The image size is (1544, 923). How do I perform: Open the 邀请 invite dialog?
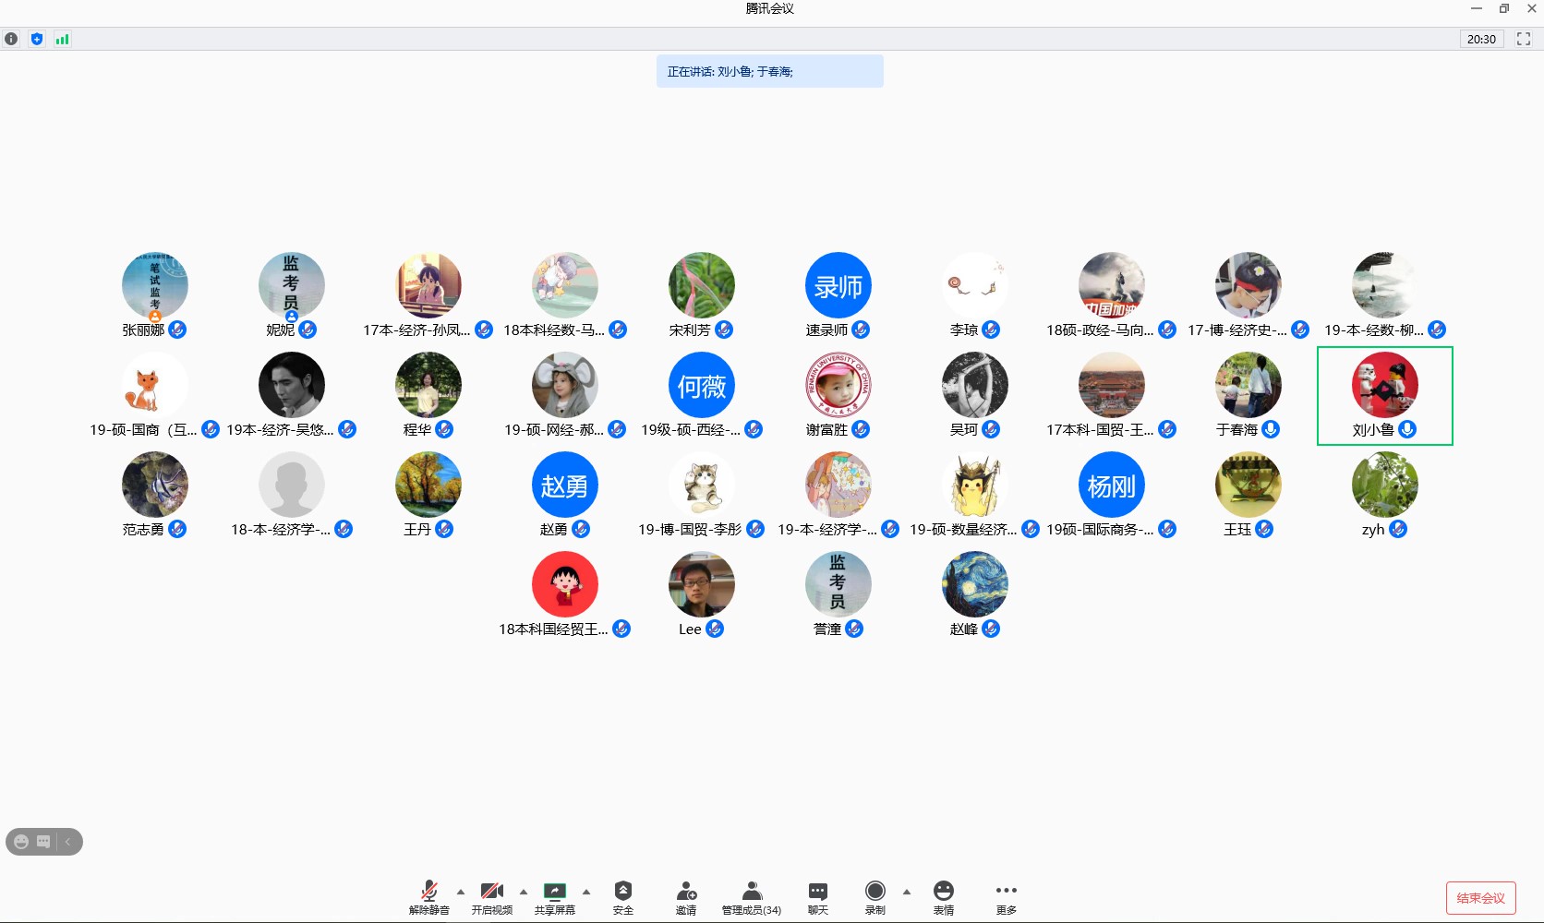click(686, 896)
